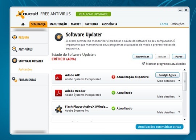Click the Iniciar button
196x140 pixels.
pyautogui.click(x=162, y=57)
